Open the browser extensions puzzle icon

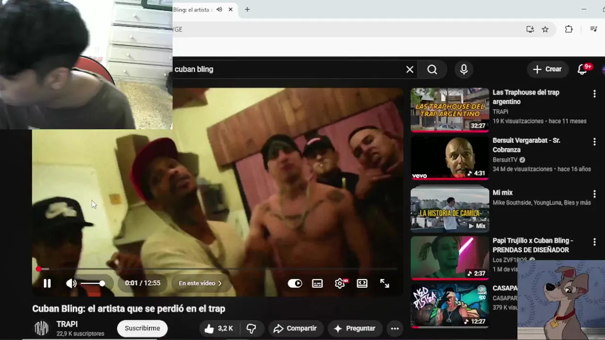(569, 29)
